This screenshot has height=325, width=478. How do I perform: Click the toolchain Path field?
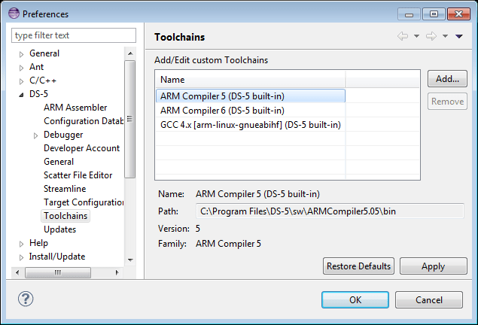[330, 211]
